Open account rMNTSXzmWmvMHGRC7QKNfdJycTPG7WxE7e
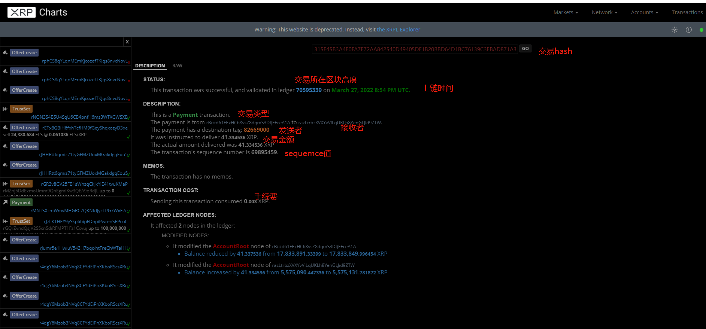The height and width of the screenshot is (329, 706). [79, 211]
